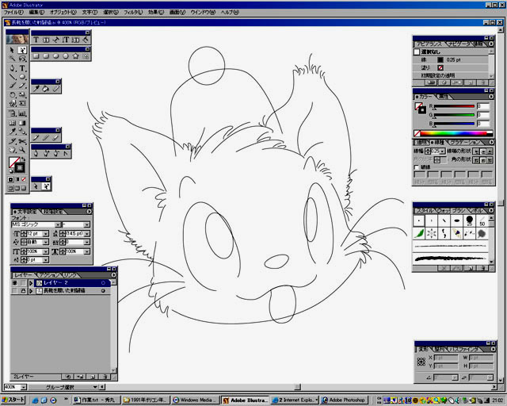Select the Magic Wand tool
Image resolution: width=507 pixels, height=406 pixels.
(13, 59)
